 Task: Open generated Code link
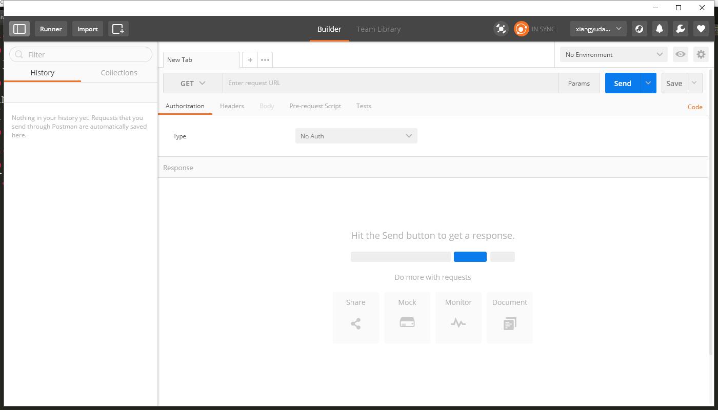pyautogui.click(x=695, y=107)
